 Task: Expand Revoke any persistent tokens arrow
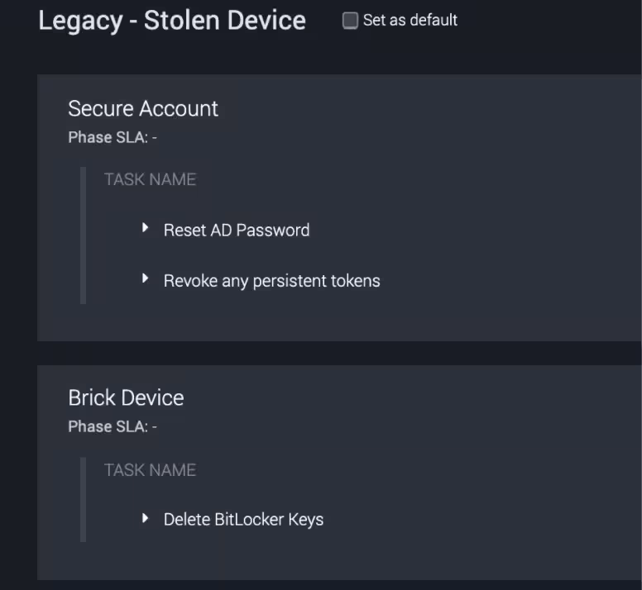pyautogui.click(x=146, y=279)
